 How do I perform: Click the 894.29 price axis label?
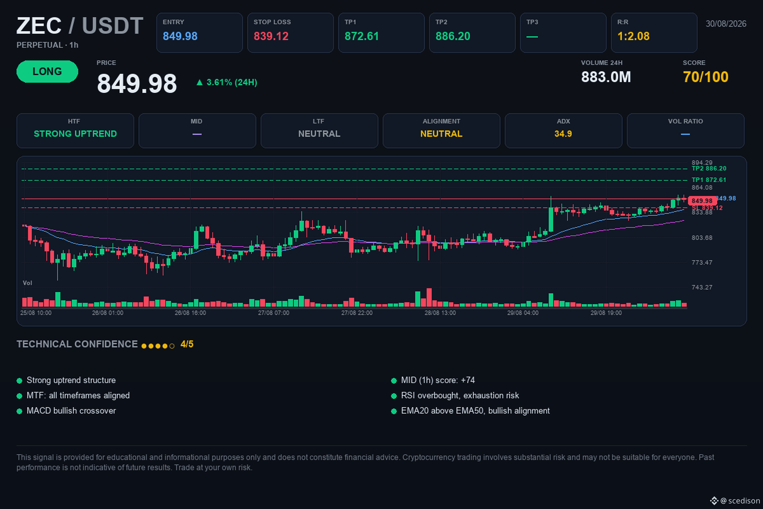[702, 162]
